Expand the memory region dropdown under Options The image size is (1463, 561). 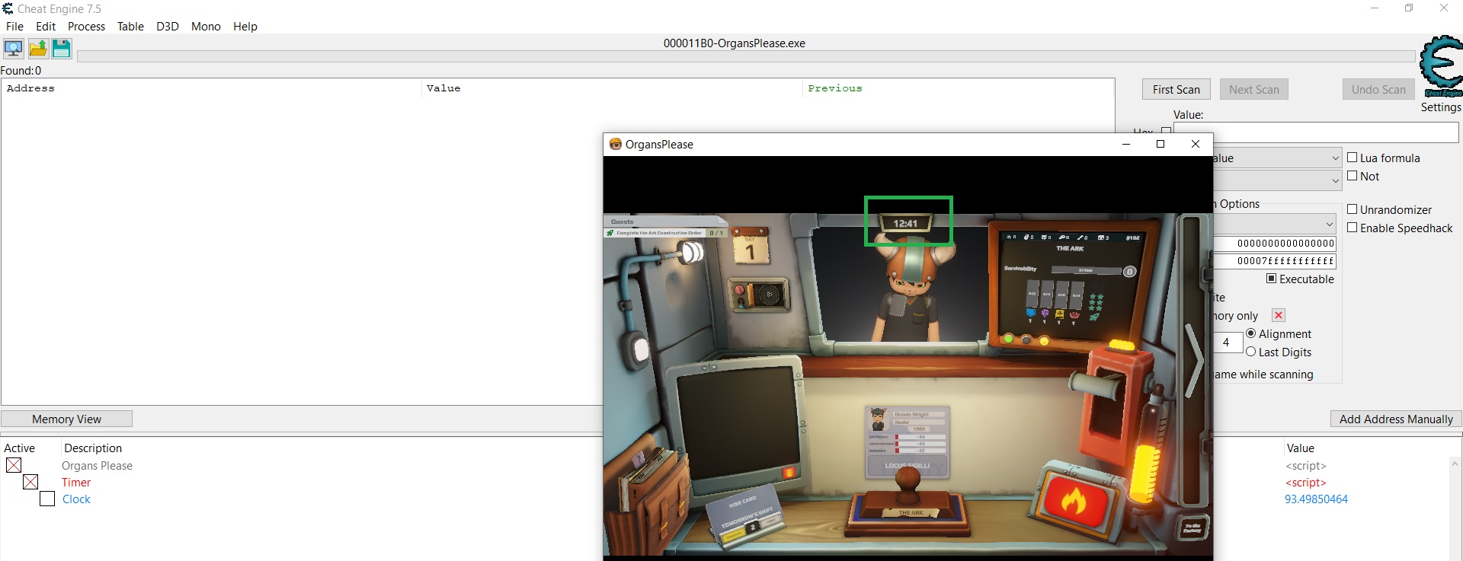tap(1275, 224)
